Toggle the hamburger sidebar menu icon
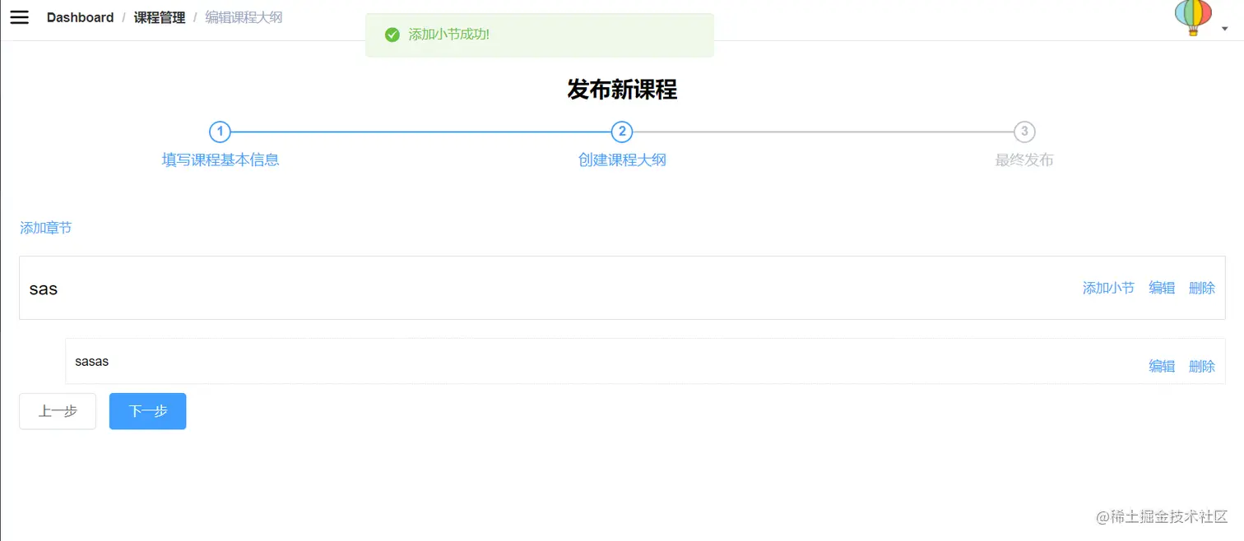 coord(19,17)
